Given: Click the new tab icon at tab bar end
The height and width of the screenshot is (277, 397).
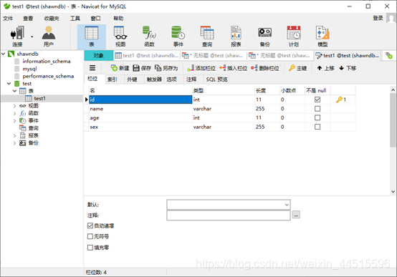Looking at the screenshot, I should (389, 55).
